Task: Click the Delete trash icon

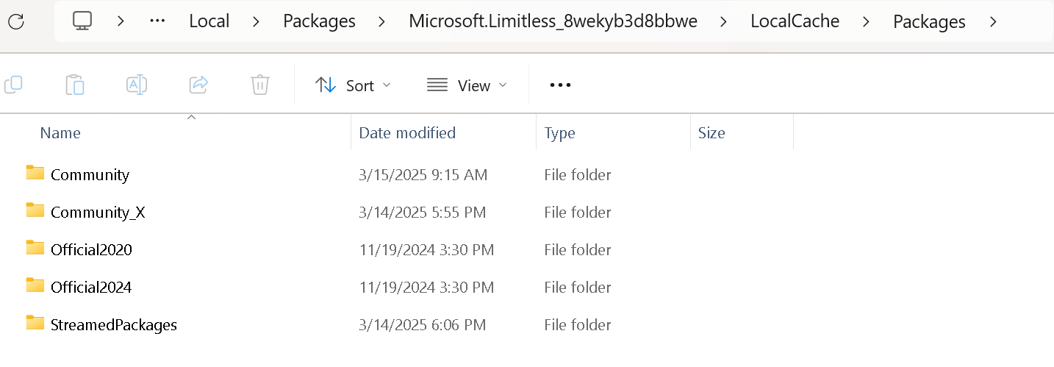Action: (260, 85)
